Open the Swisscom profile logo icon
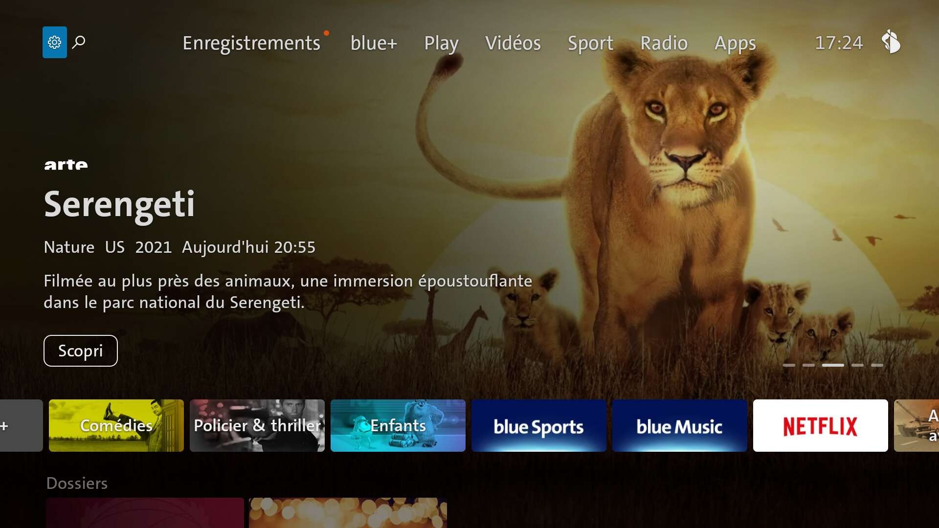 coord(891,42)
